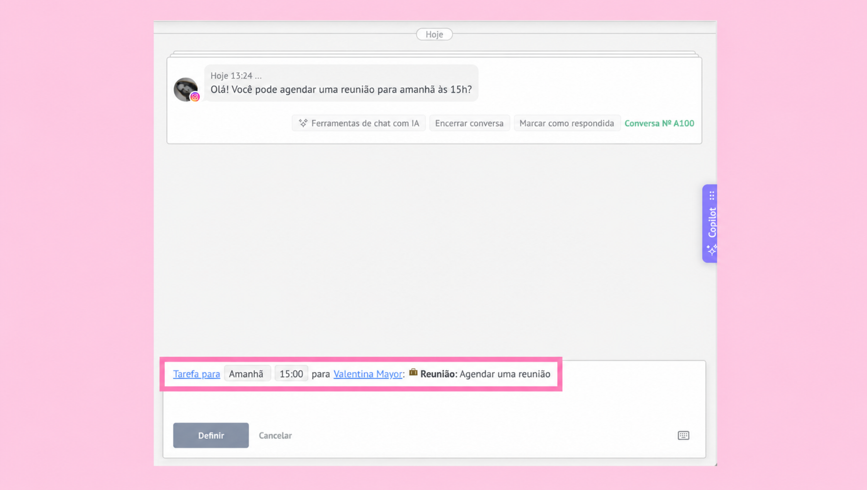This screenshot has width=867, height=490.
Task: Open Conversa Nº A100 link
Action: [659, 123]
